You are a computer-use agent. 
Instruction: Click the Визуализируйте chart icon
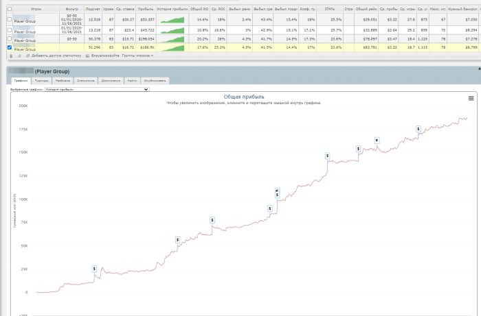point(87,55)
